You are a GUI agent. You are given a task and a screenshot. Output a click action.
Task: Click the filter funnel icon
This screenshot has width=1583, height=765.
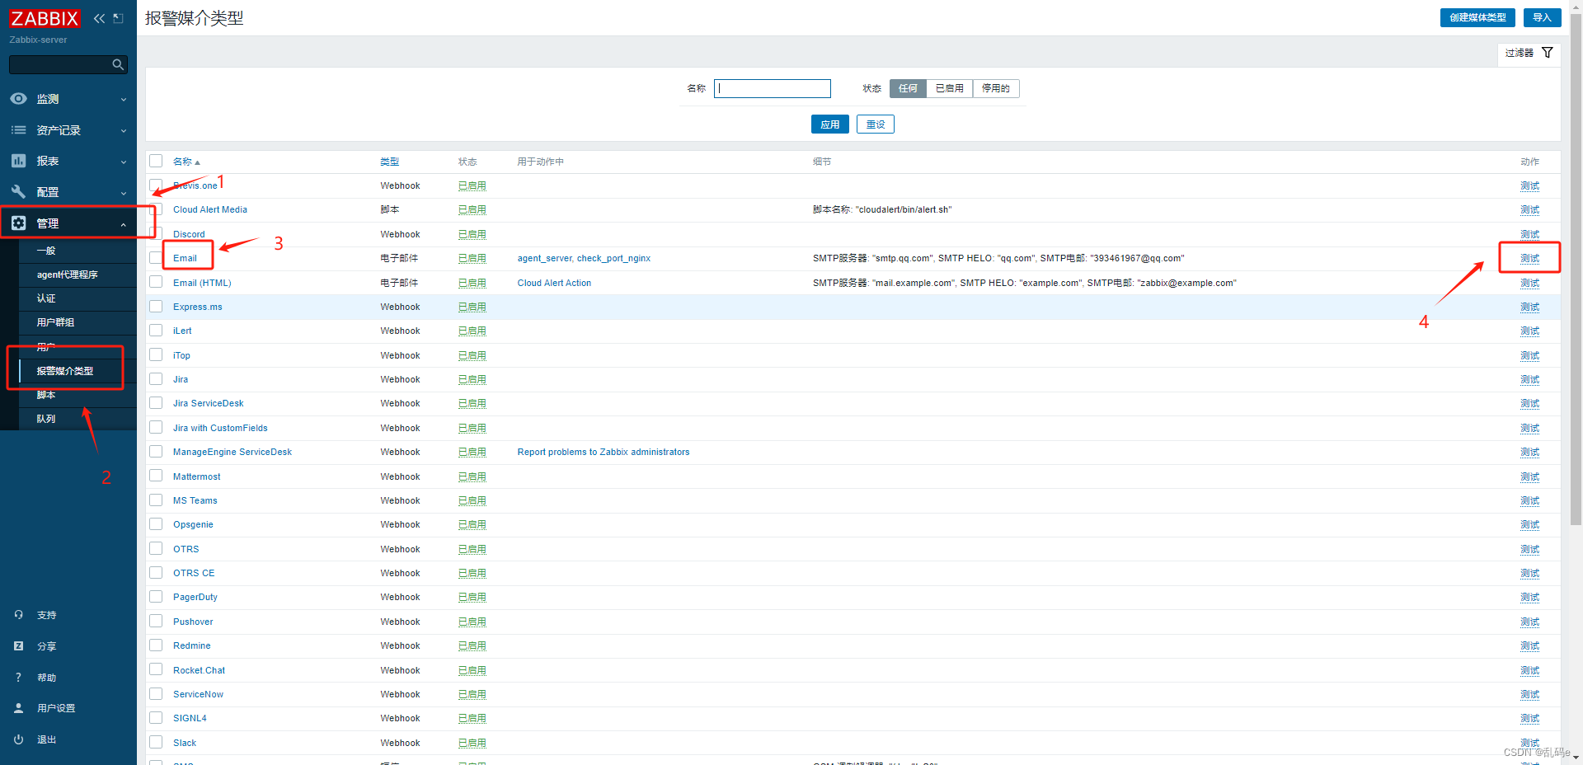tap(1548, 53)
